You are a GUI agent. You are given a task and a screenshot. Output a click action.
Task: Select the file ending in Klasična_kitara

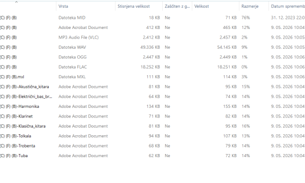pyautogui.click(x=23, y=126)
